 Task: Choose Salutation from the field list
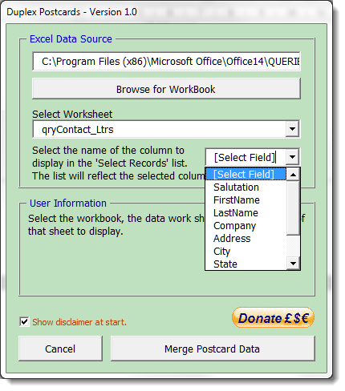246,187
